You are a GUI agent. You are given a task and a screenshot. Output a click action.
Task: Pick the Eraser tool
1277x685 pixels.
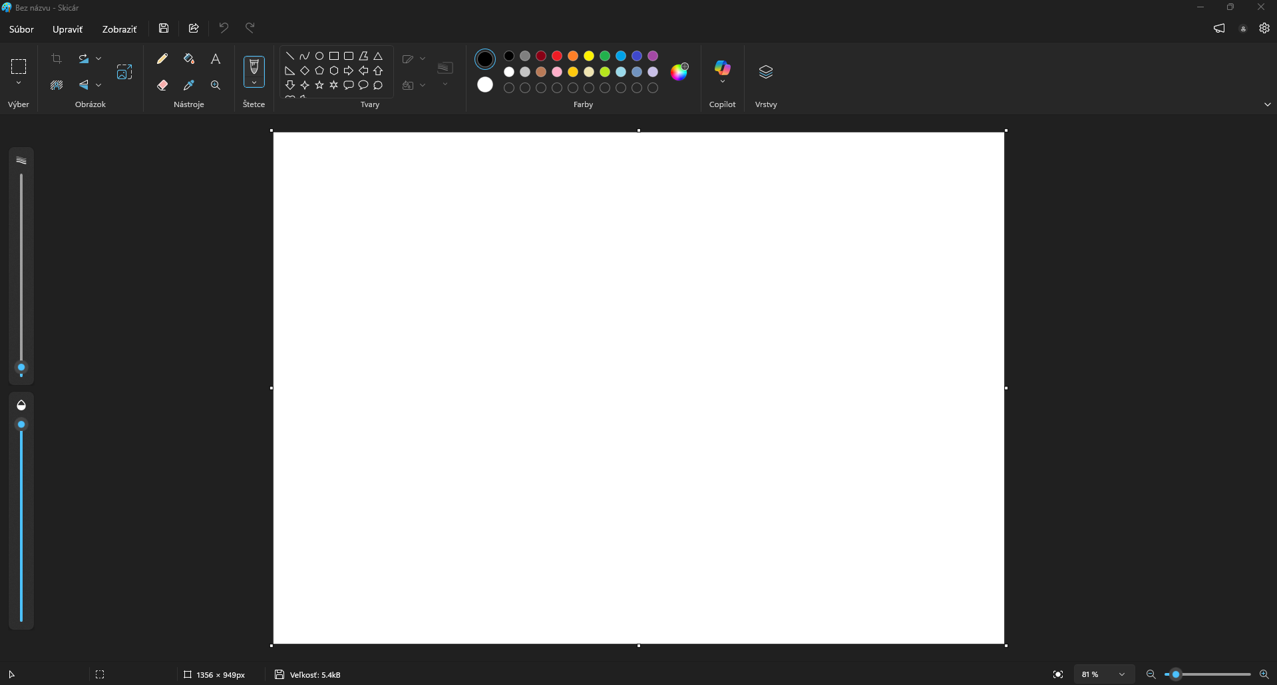click(162, 85)
